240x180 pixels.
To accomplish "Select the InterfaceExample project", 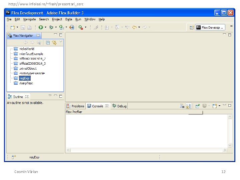I will (31, 54).
